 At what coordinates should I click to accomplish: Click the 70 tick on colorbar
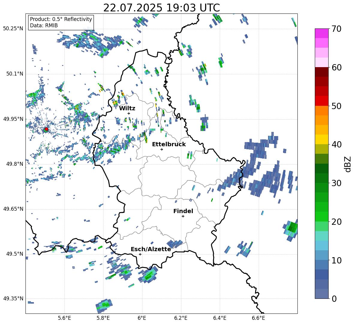tap(336, 29)
